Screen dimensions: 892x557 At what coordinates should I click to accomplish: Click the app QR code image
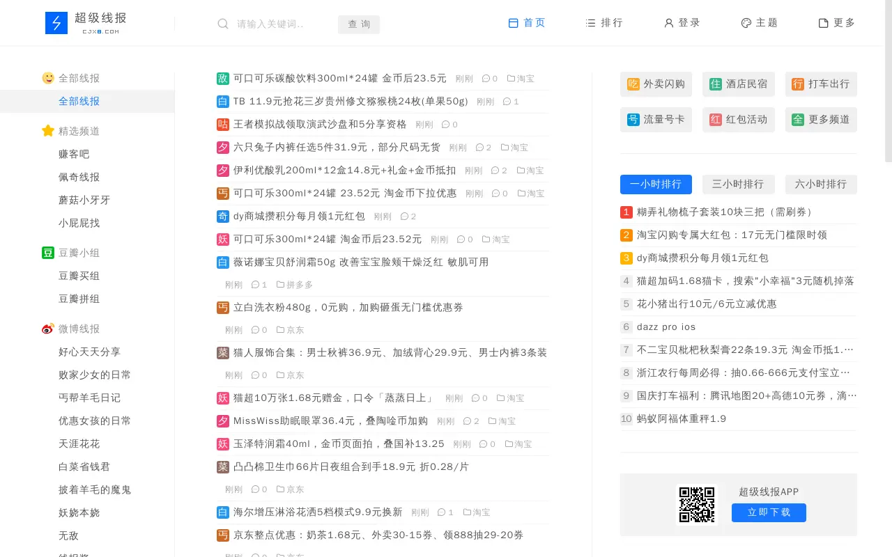click(697, 504)
